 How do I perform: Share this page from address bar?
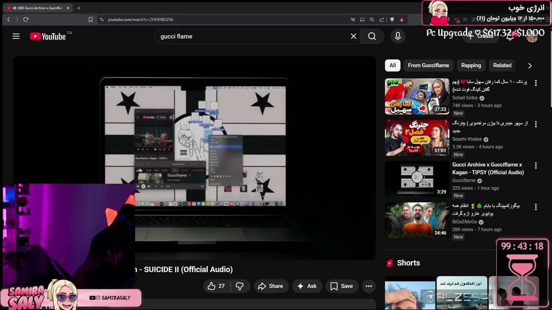click(382, 19)
